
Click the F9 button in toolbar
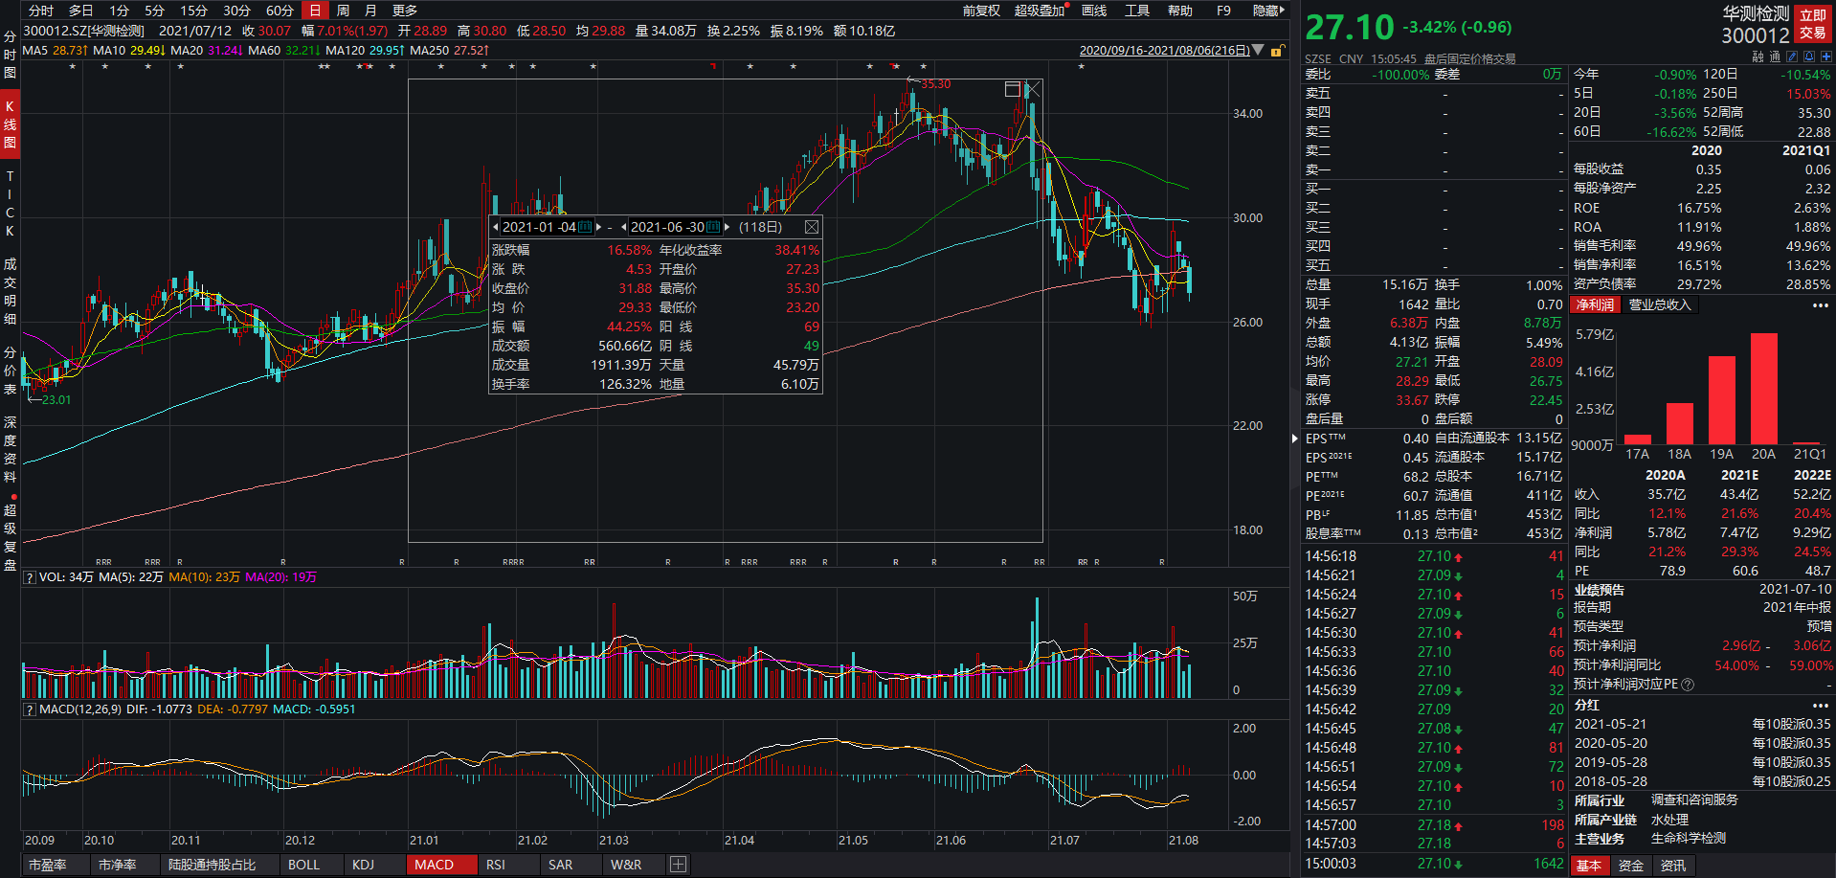[x=1223, y=11]
